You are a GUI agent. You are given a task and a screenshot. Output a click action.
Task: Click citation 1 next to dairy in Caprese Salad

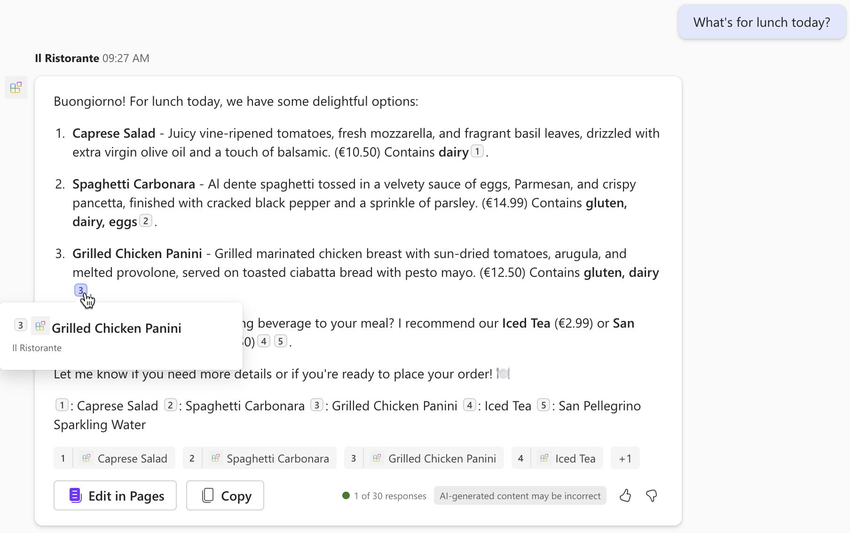tap(476, 151)
